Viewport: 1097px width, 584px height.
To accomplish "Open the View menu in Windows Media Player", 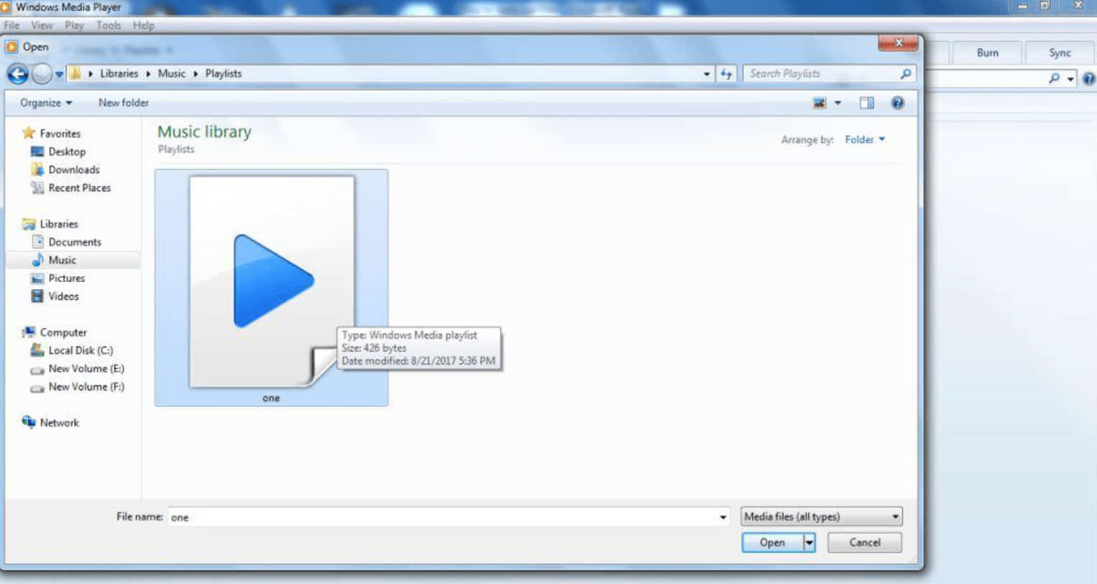I will [x=42, y=25].
